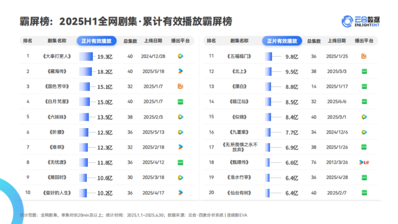Select the Tencent Video icon for 《似锦》
This screenshot has width=398, height=224.
pos(364,117)
